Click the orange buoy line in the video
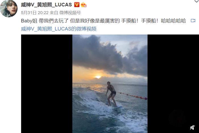Image resolution: width=199 pixels, height=133 pixels. (133, 96)
